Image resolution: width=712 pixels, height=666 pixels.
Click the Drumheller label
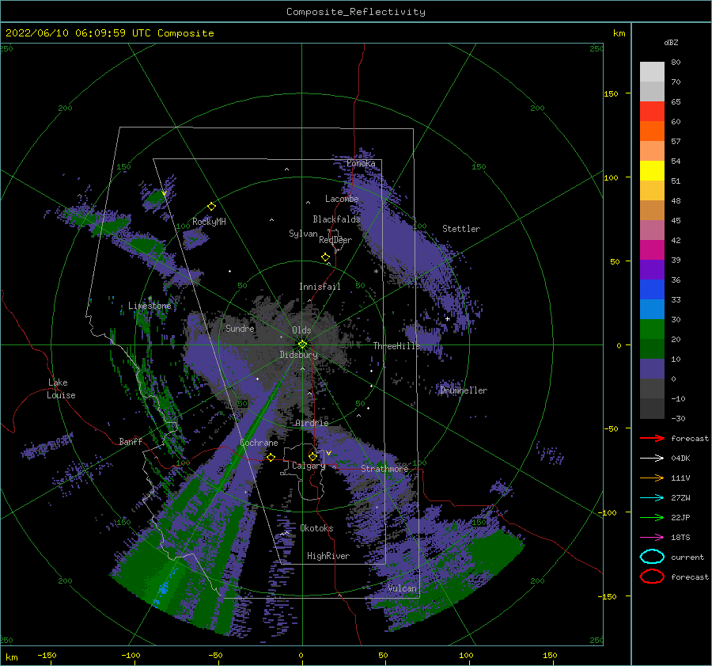(464, 390)
